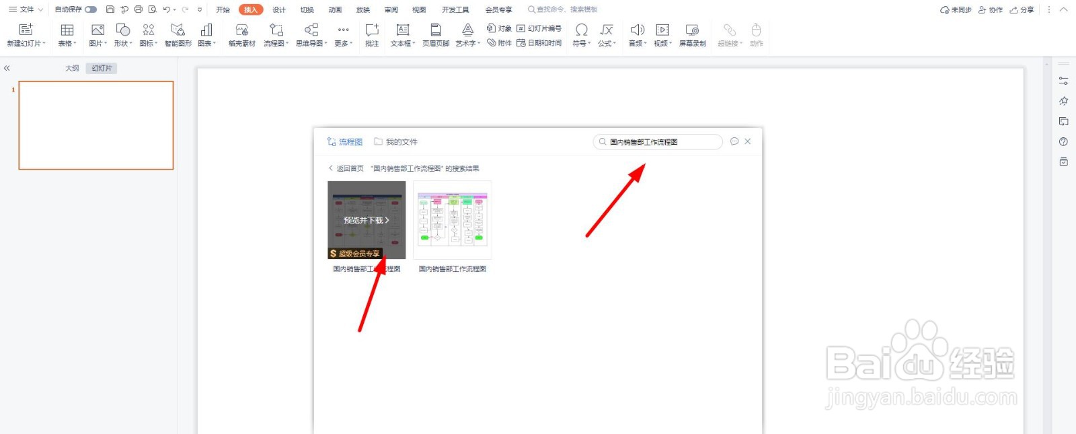Collapse the slide panel with double chevron

tap(7, 68)
